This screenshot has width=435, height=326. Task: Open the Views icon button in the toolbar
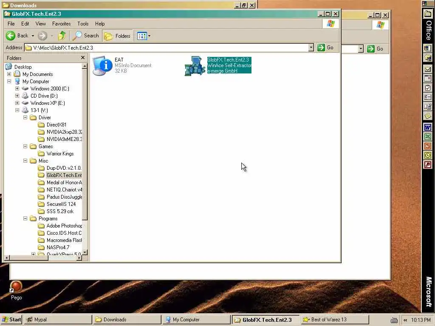click(x=142, y=36)
